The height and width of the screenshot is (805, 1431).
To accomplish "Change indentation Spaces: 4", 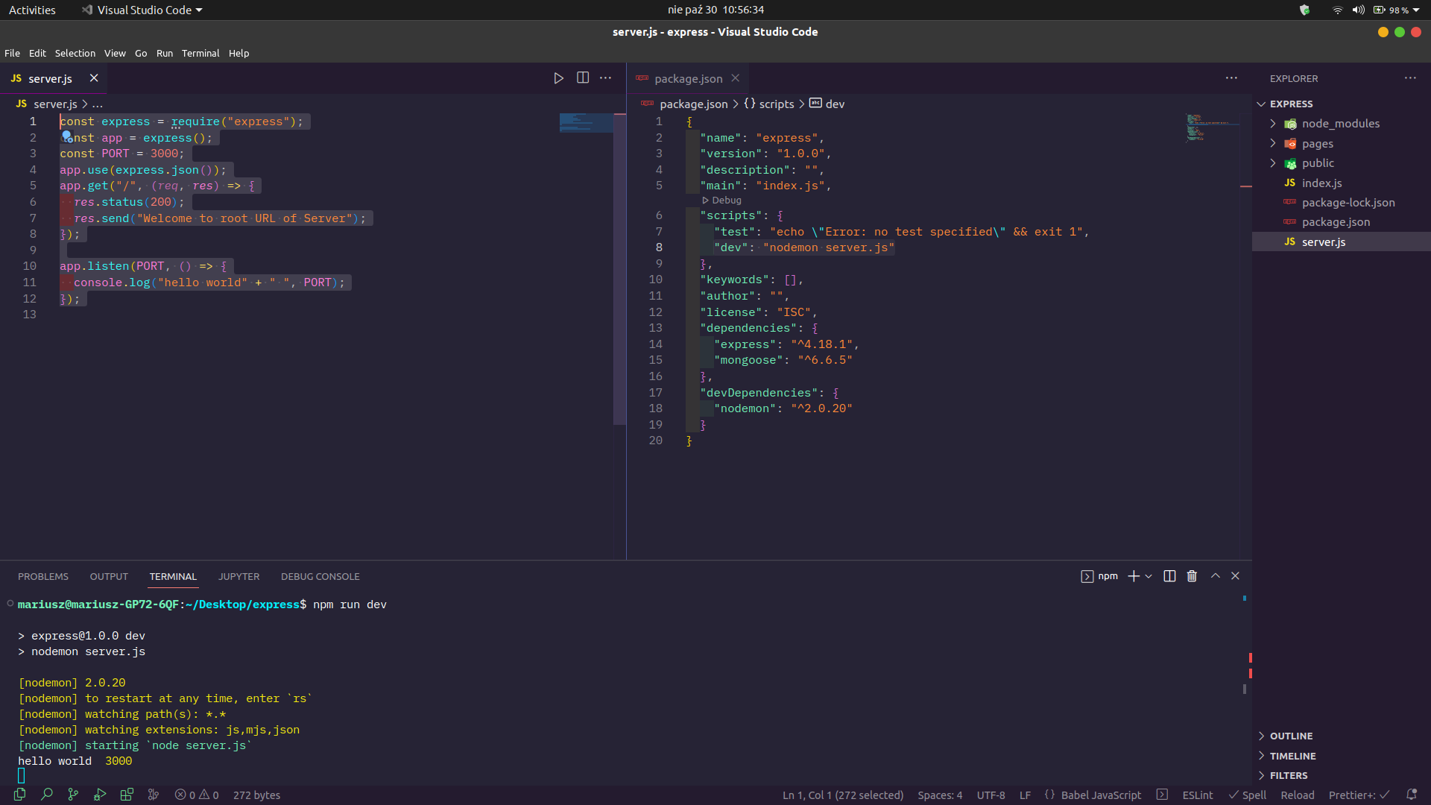I will (940, 795).
